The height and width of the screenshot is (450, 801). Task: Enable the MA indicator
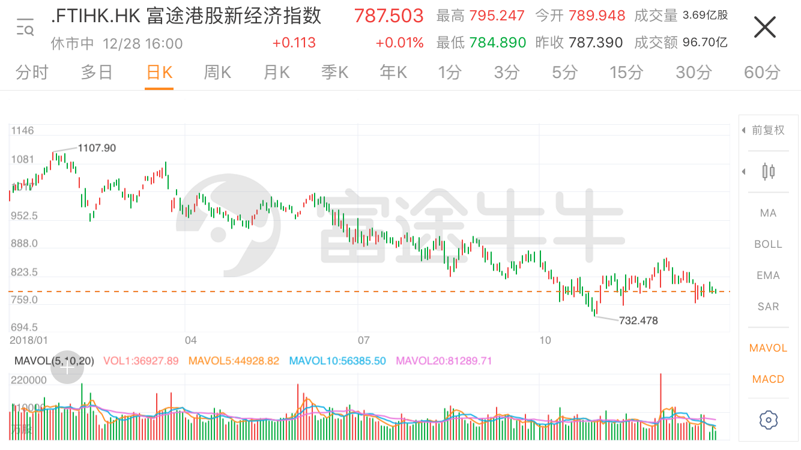click(768, 213)
